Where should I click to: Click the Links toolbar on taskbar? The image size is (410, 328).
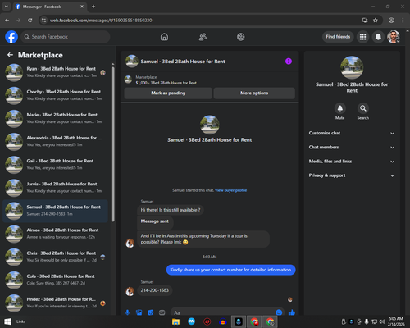point(20,321)
